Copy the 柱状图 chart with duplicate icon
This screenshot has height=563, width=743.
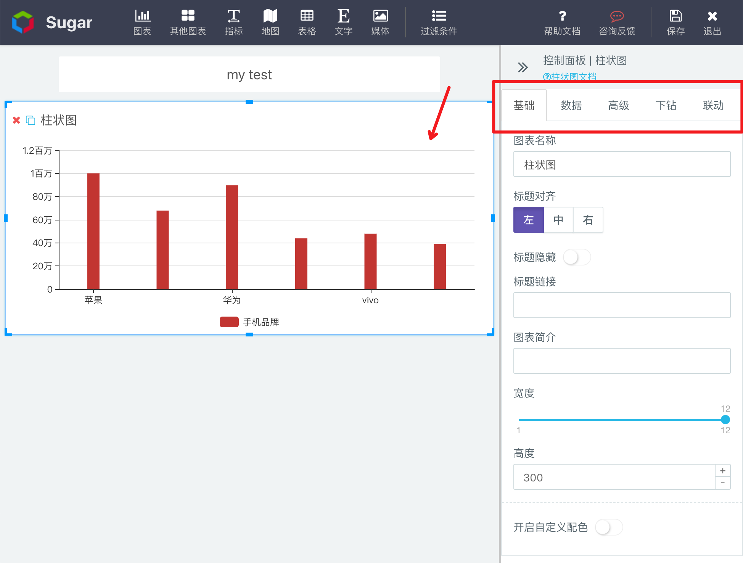tap(31, 120)
